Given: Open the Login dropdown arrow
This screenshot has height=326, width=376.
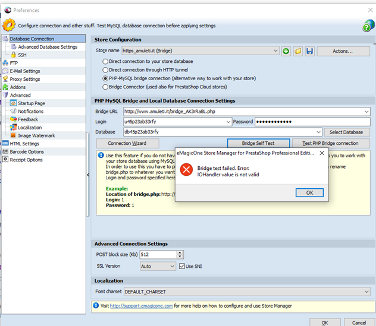Looking at the screenshot, I should 228,122.
